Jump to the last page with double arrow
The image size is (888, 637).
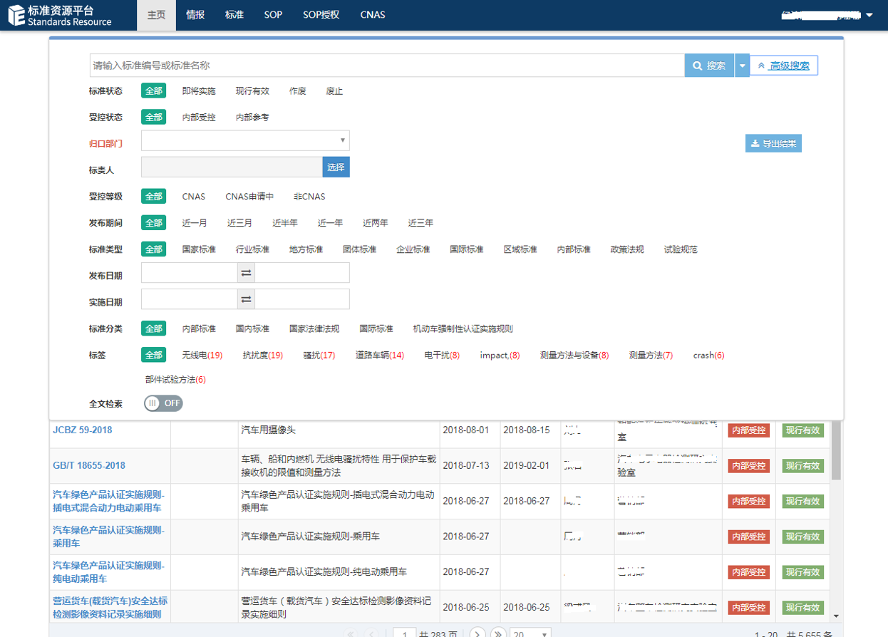tap(498, 633)
